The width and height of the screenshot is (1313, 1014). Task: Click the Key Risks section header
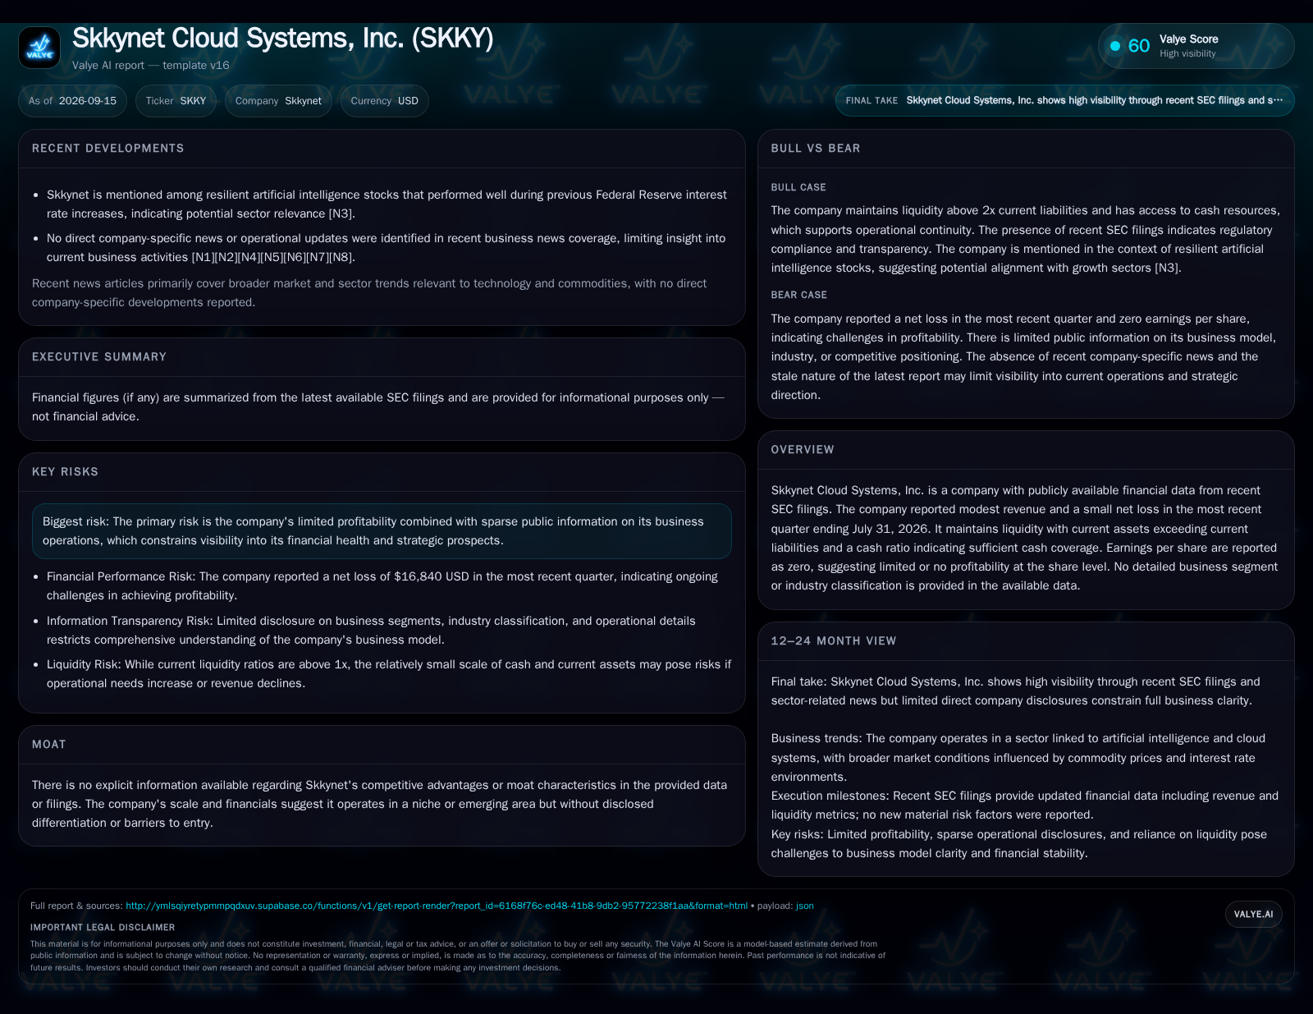(x=65, y=472)
